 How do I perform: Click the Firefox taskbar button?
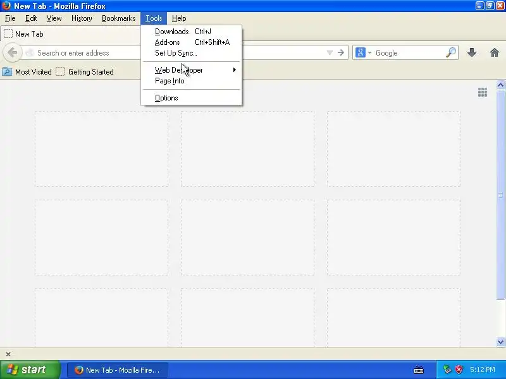click(118, 370)
